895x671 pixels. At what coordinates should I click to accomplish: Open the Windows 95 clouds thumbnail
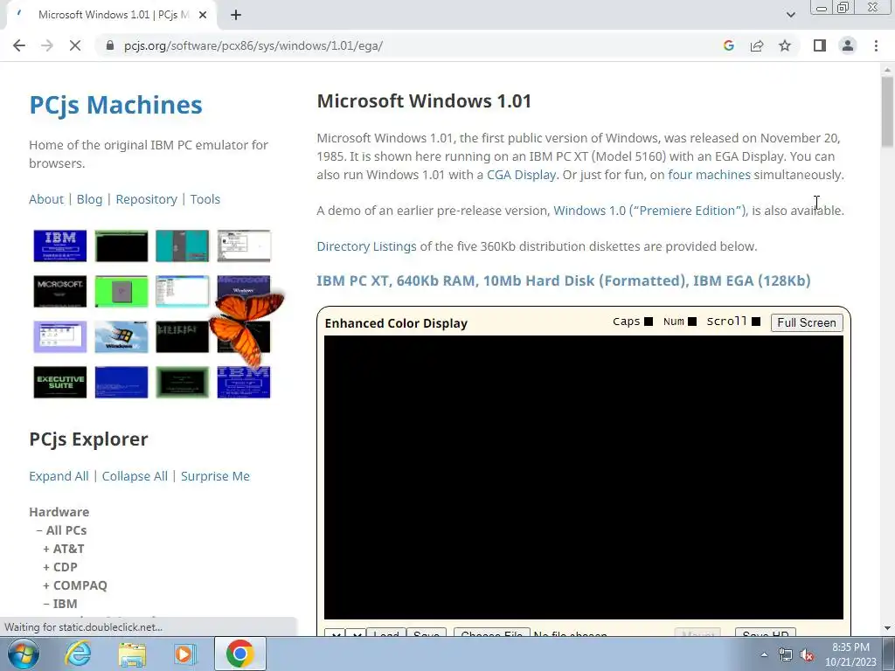point(121,336)
